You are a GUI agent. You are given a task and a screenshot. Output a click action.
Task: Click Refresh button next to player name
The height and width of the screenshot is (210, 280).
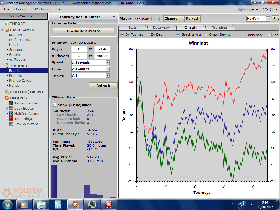pyautogui.click(x=192, y=19)
